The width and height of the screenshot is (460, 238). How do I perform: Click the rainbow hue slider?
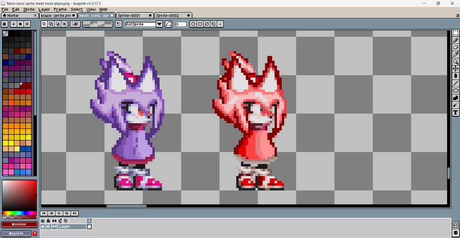19,213
